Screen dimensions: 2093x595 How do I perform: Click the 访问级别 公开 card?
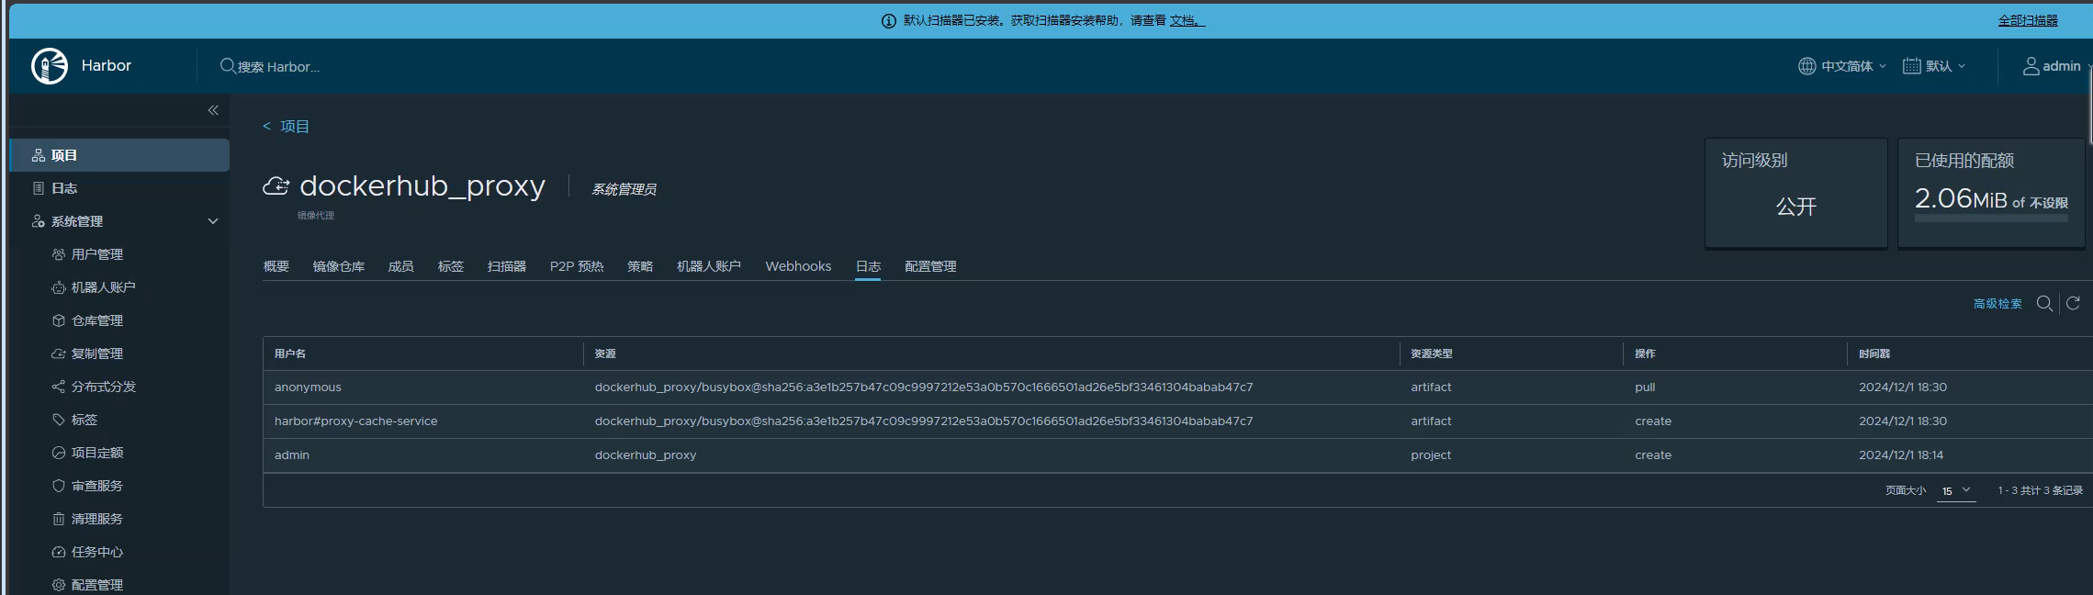[x=1796, y=193]
